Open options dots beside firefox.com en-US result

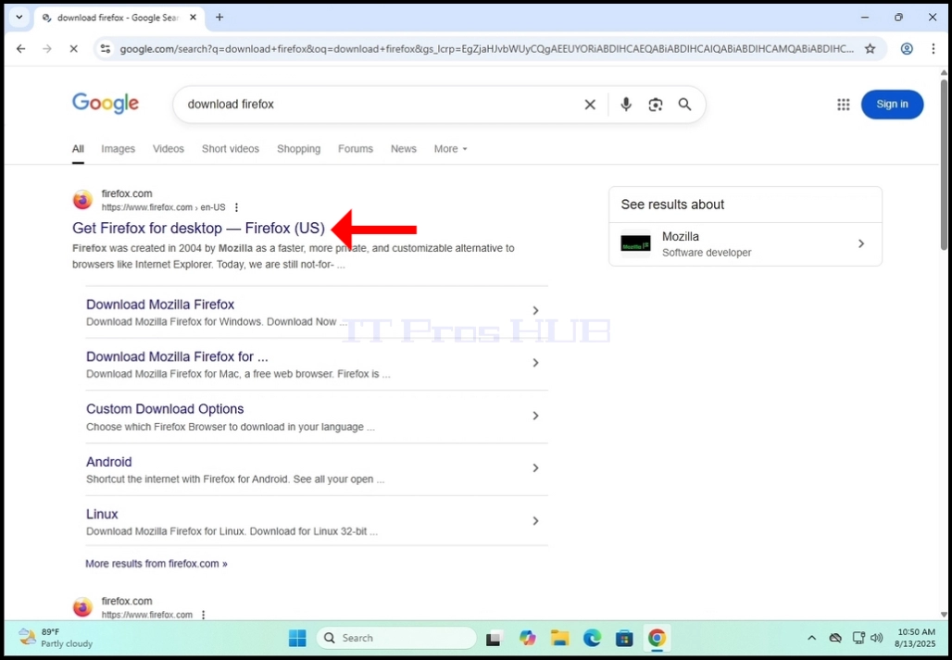coord(237,207)
